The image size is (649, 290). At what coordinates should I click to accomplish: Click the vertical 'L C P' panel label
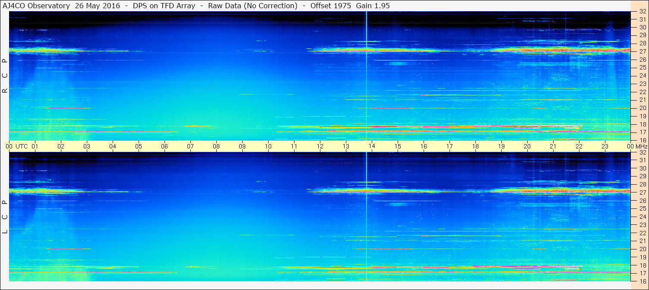[x=5, y=217]
